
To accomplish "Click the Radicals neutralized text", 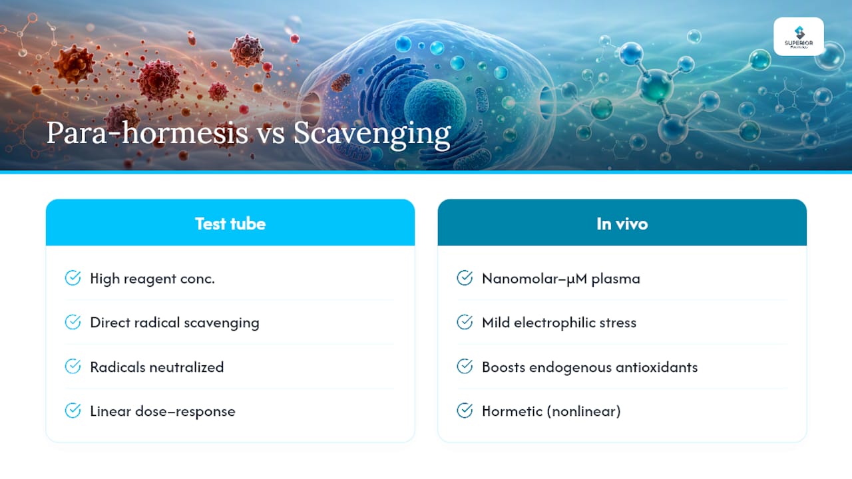I will [x=157, y=367].
